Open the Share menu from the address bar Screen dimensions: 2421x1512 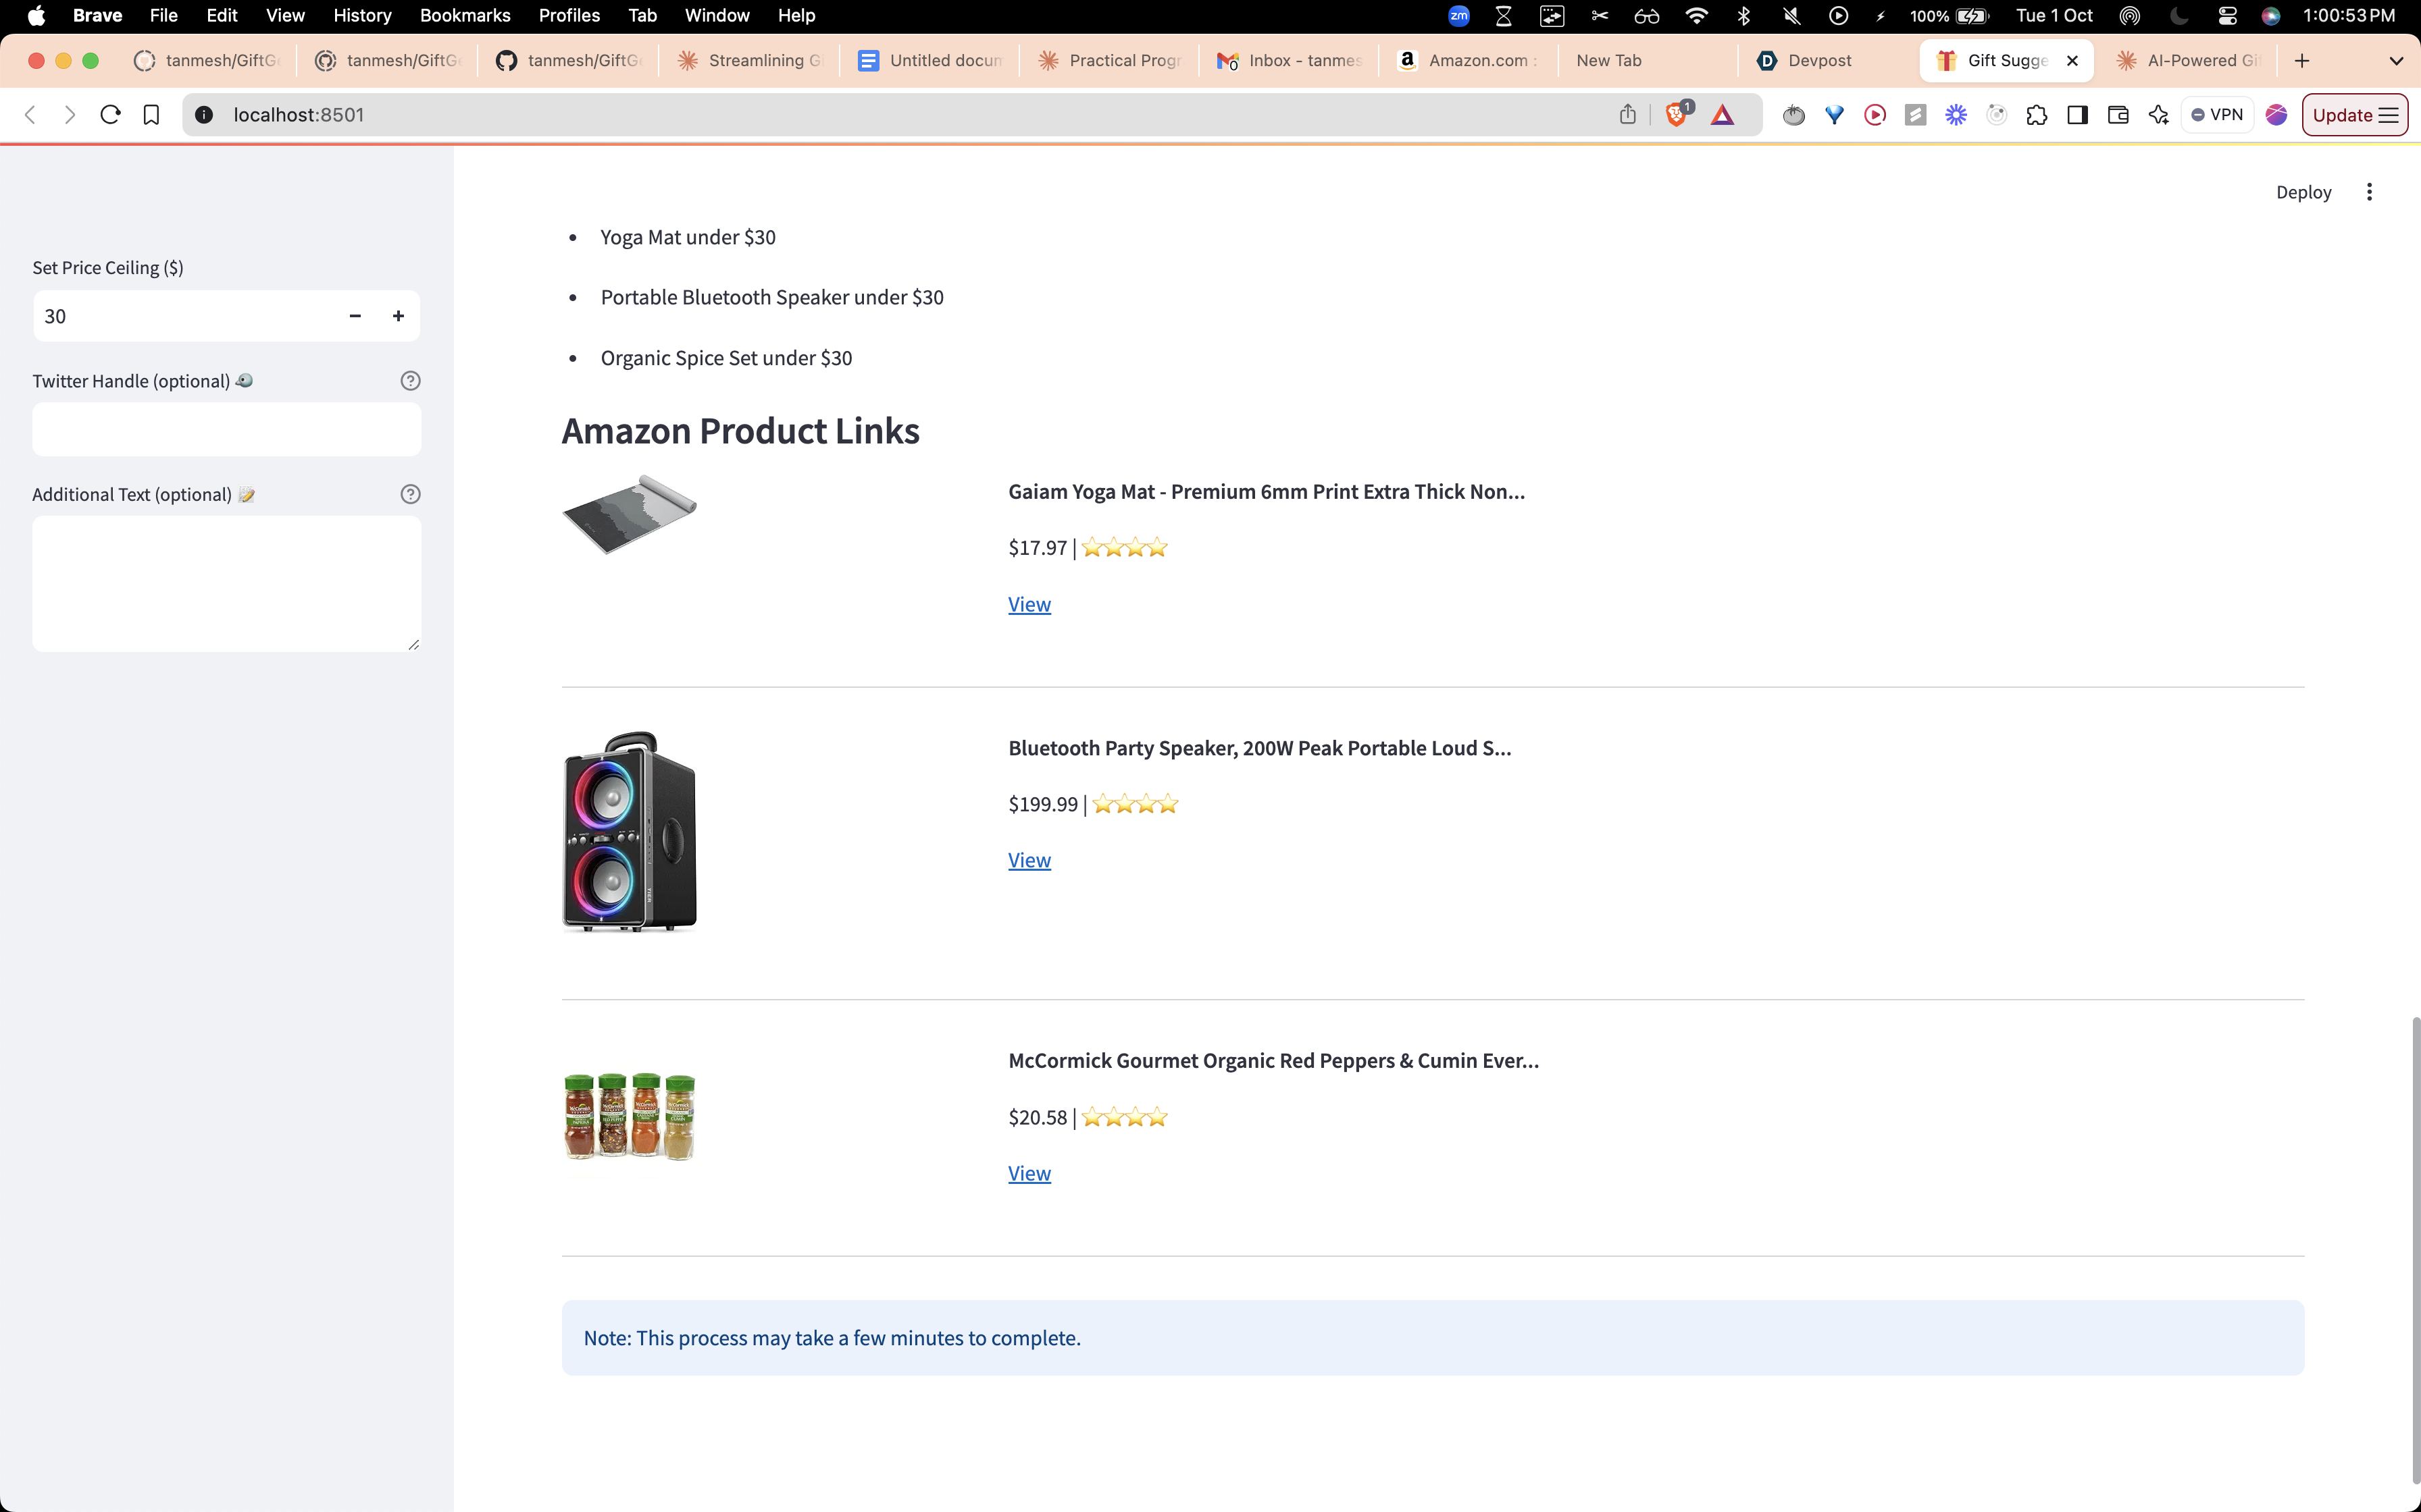[1628, 114]
